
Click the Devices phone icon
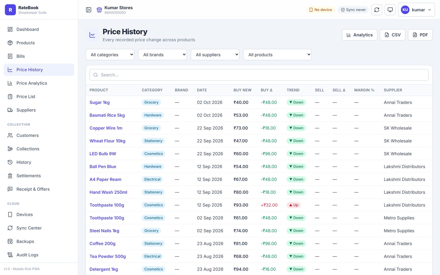[x=10, y=215]
